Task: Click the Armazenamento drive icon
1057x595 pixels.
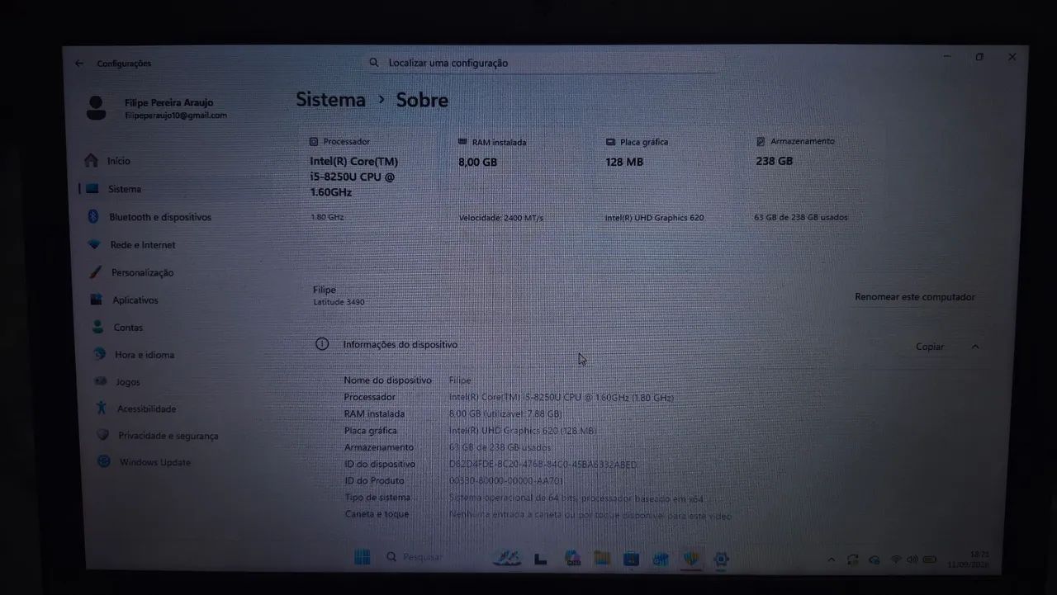Action: click(x=761, y=141)
